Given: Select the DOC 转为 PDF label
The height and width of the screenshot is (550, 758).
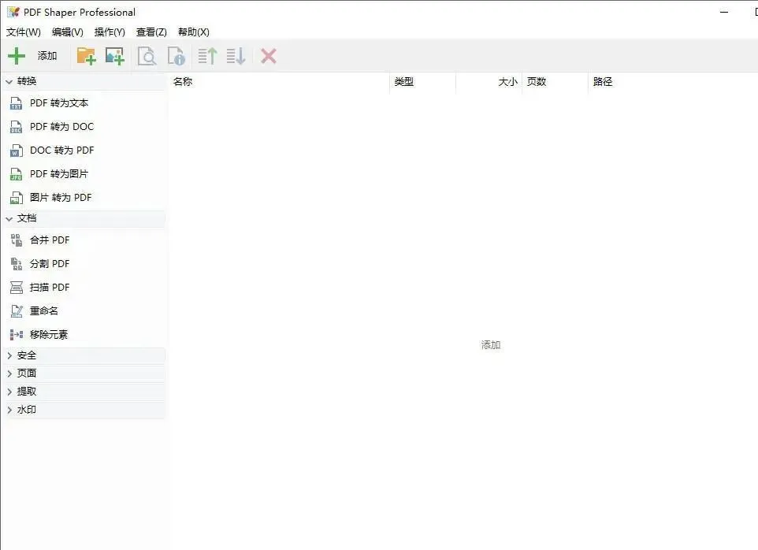Looking at the screenshot, I should pos(62,151).
